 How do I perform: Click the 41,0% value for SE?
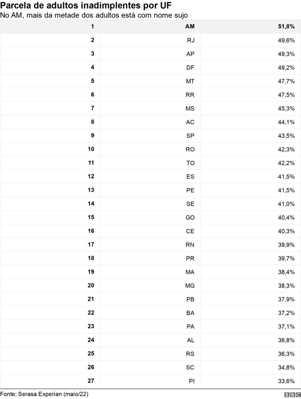tap(287, 204)
